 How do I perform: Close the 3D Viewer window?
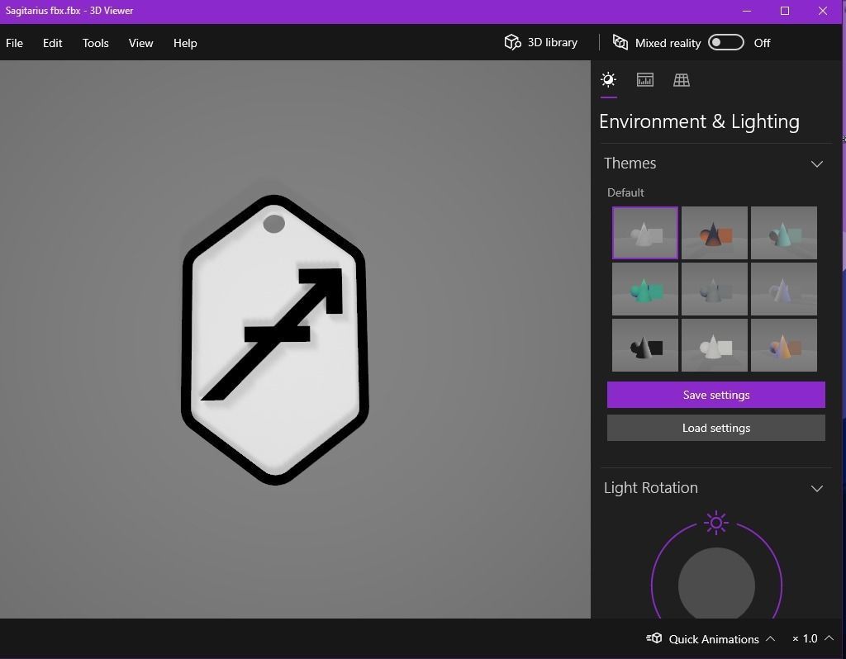(x=822, y=11)
